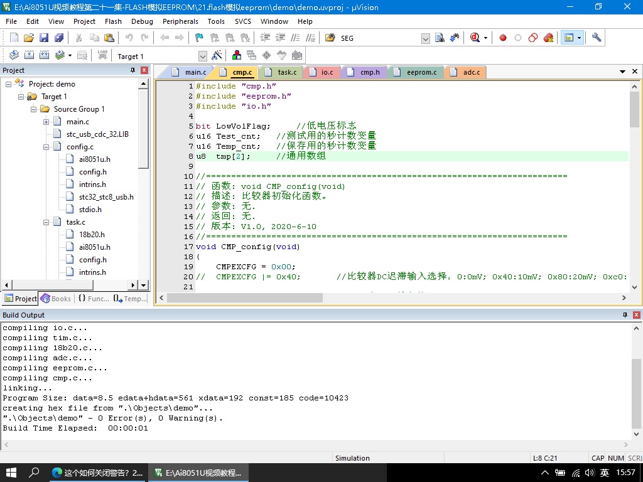
Task: Open the editor tab list dropdown arrow
Action: tap(622, 72)
